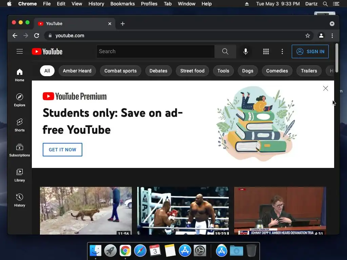Viewport: 347px width, 260px height.
Task: Open the YouTube apps grid
Action: point(266,51)
